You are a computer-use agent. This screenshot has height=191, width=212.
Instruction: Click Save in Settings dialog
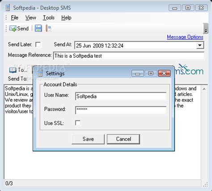[x=88, y=139]
